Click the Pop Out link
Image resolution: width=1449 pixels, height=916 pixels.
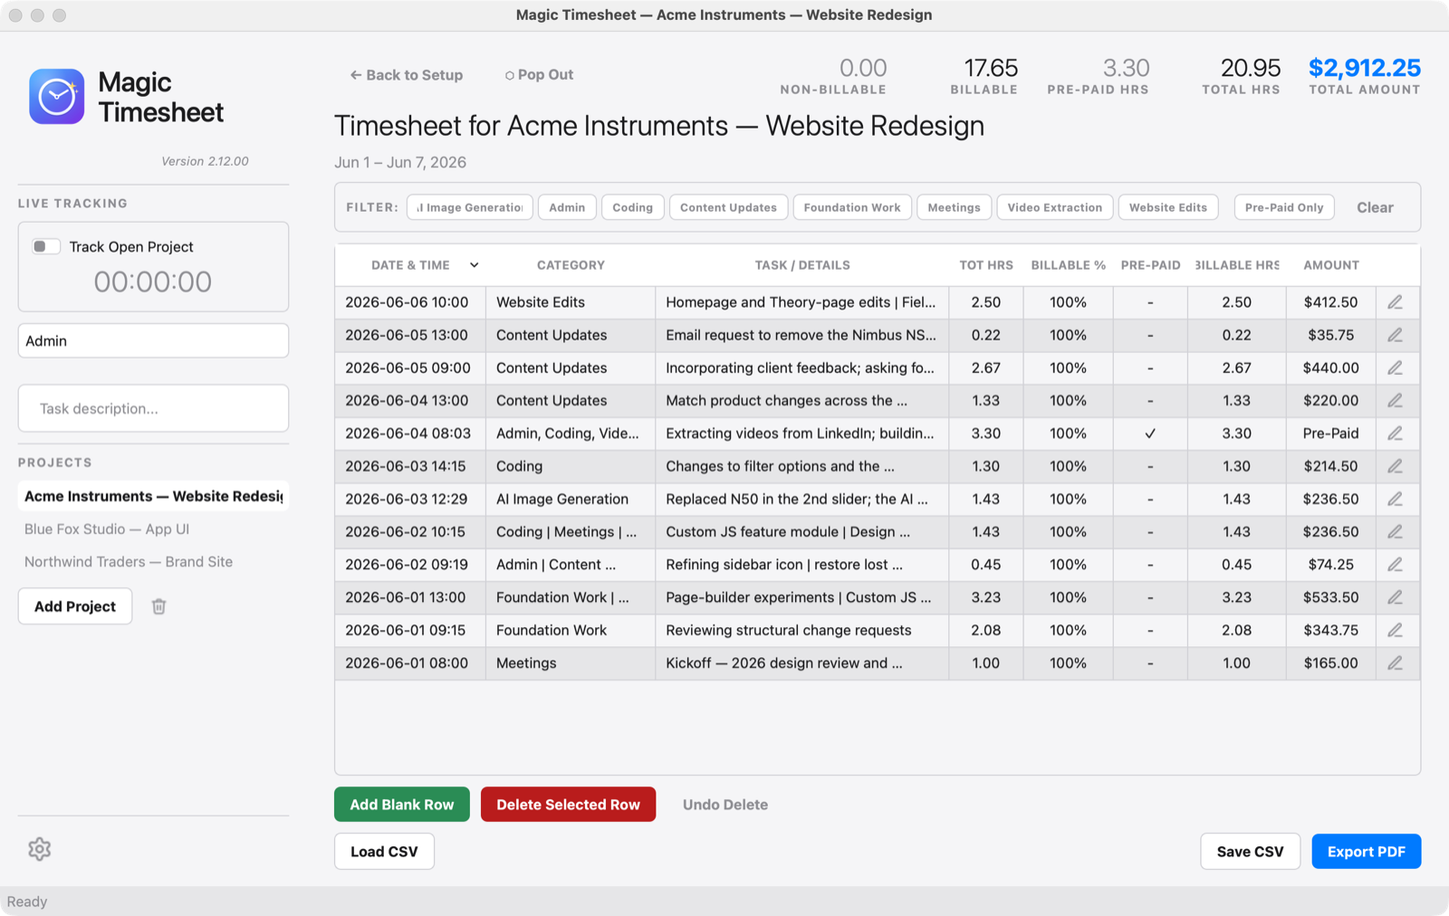(539, 75)
